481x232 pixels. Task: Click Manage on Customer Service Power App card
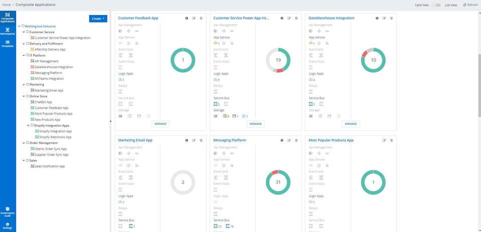256,124
